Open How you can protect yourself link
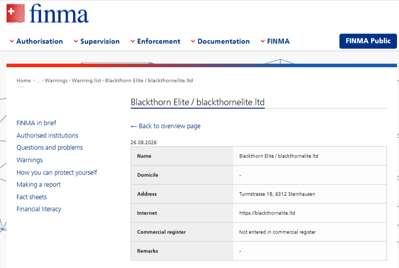The width and height of the screenshot is (399, 268). tap(57, 172)
